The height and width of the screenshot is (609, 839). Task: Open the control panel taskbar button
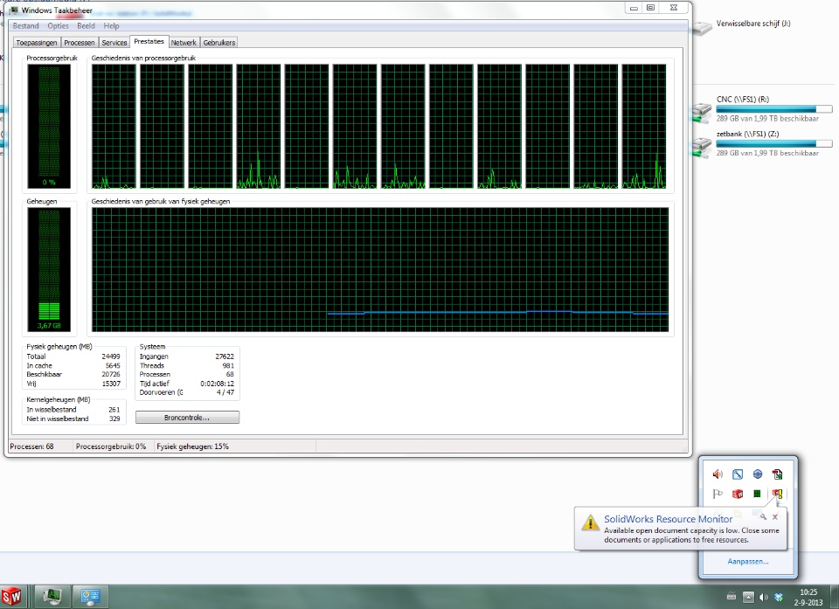click(90, 596)
